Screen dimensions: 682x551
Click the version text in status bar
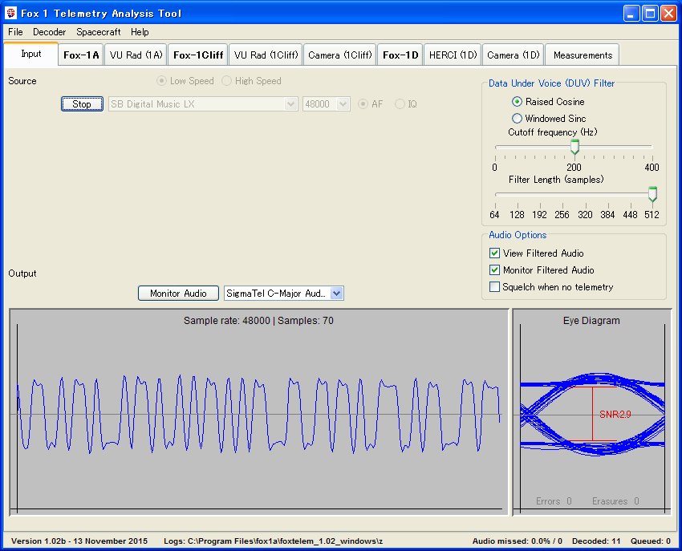[79, 541]
